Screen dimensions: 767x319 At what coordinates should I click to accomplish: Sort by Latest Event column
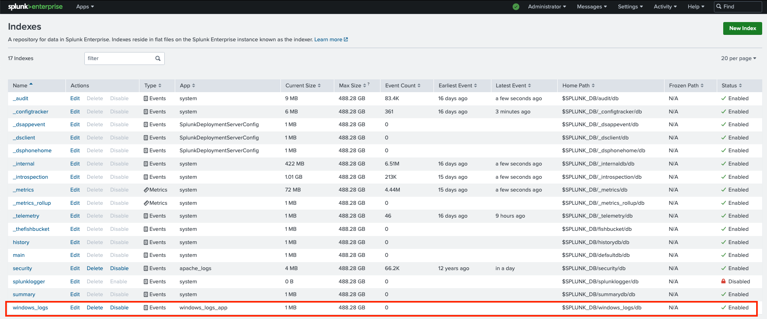[x=513, y=86]
